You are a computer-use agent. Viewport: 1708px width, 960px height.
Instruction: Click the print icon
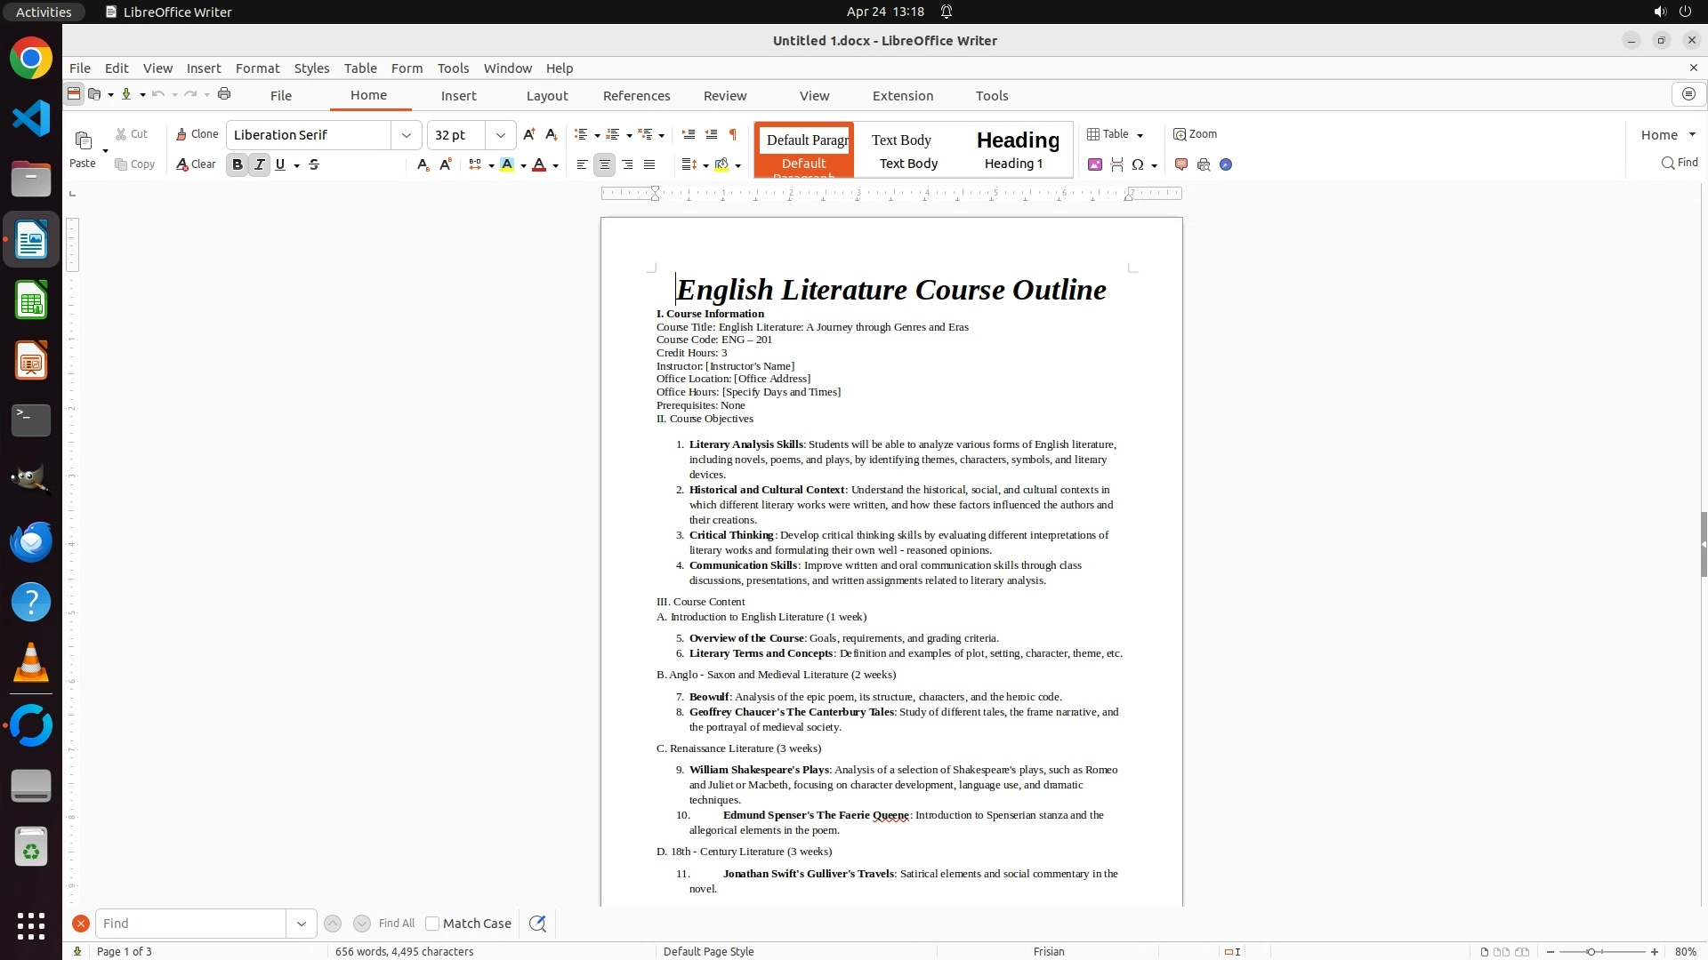(224, 94)
